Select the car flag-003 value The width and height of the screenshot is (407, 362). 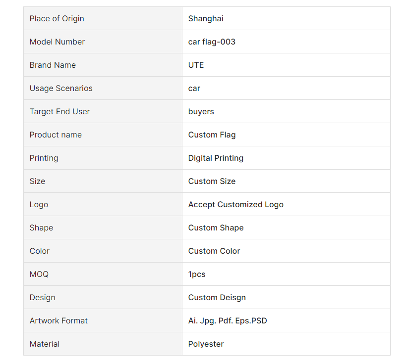(212, 42)
